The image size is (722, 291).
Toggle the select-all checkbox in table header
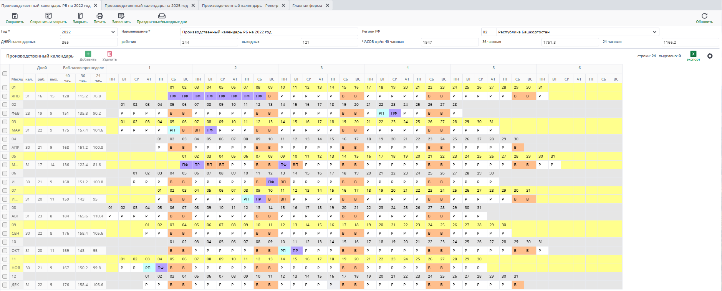point(5,74)
